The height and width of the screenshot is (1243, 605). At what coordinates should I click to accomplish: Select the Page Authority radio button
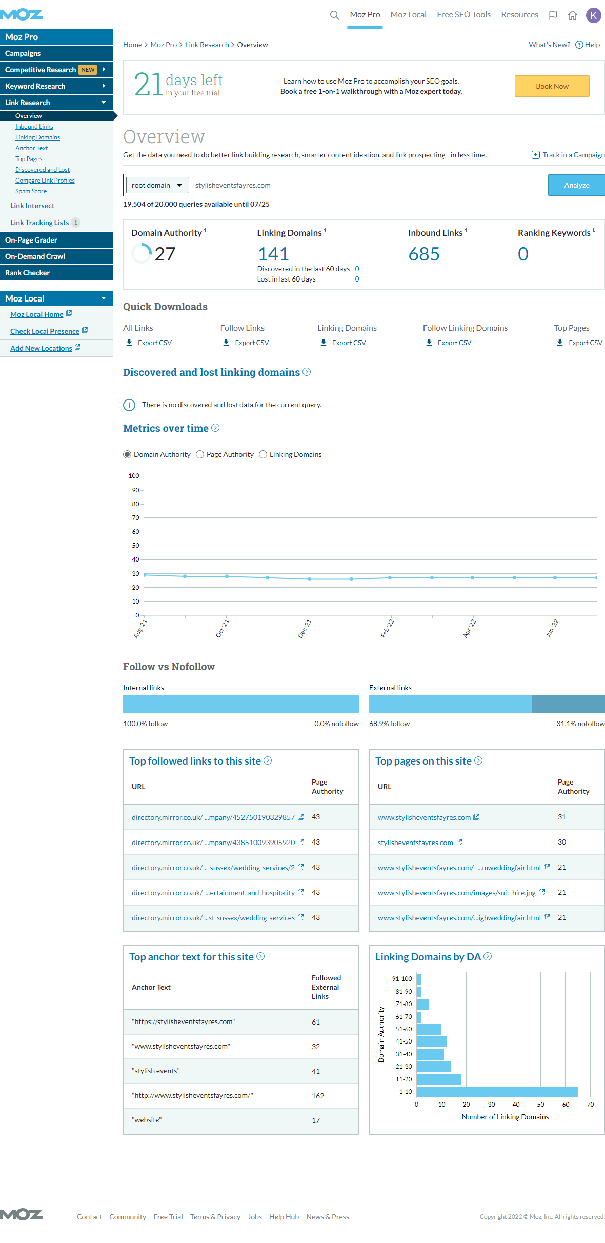click(x=200, y=454)
